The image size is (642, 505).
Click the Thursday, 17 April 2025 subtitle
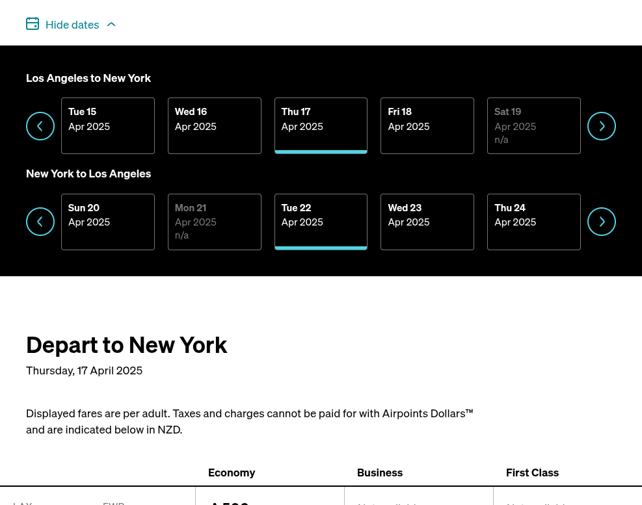[x=85, y=370]
